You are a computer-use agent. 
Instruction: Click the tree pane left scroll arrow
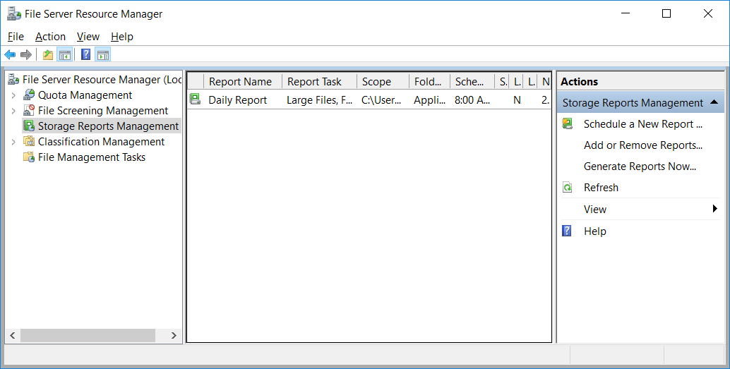tap(13, 336)
